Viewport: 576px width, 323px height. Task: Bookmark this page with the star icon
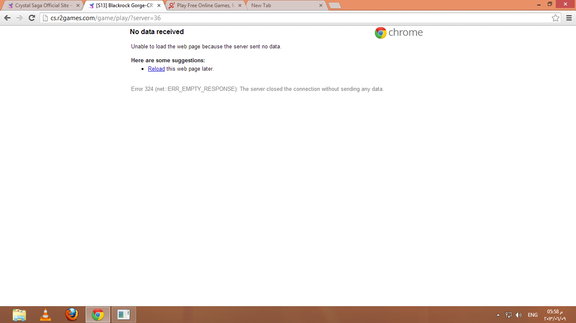click(x=555, y=18)
